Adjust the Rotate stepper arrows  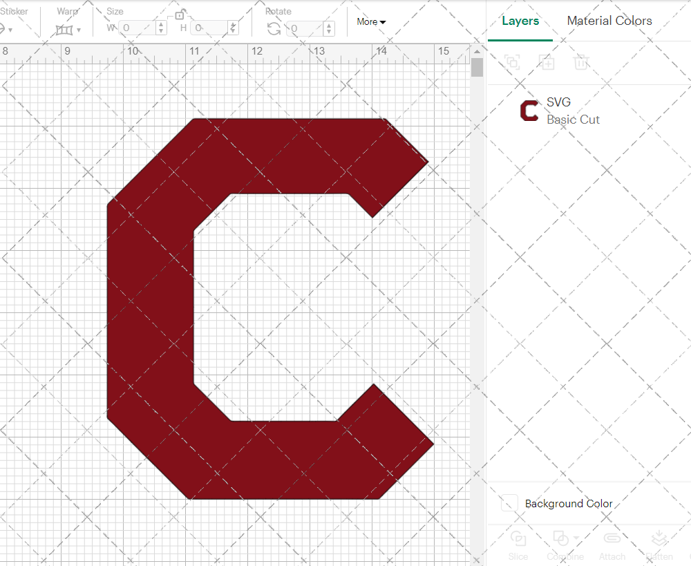tap(329, 28)
